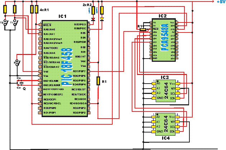Click the SDA pin pad on IC4
226x150 pixels.
(x=178, y=131)
